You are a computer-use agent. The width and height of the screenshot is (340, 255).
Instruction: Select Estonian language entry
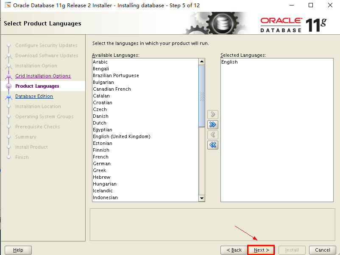click(145, 143)
